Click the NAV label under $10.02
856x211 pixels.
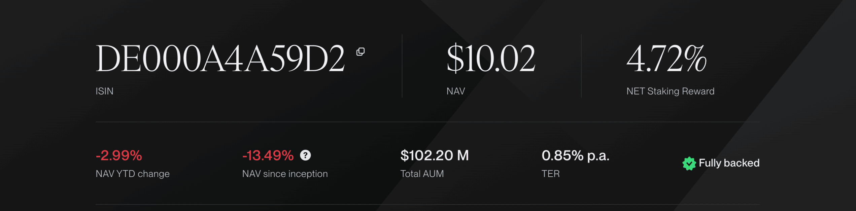455,91
